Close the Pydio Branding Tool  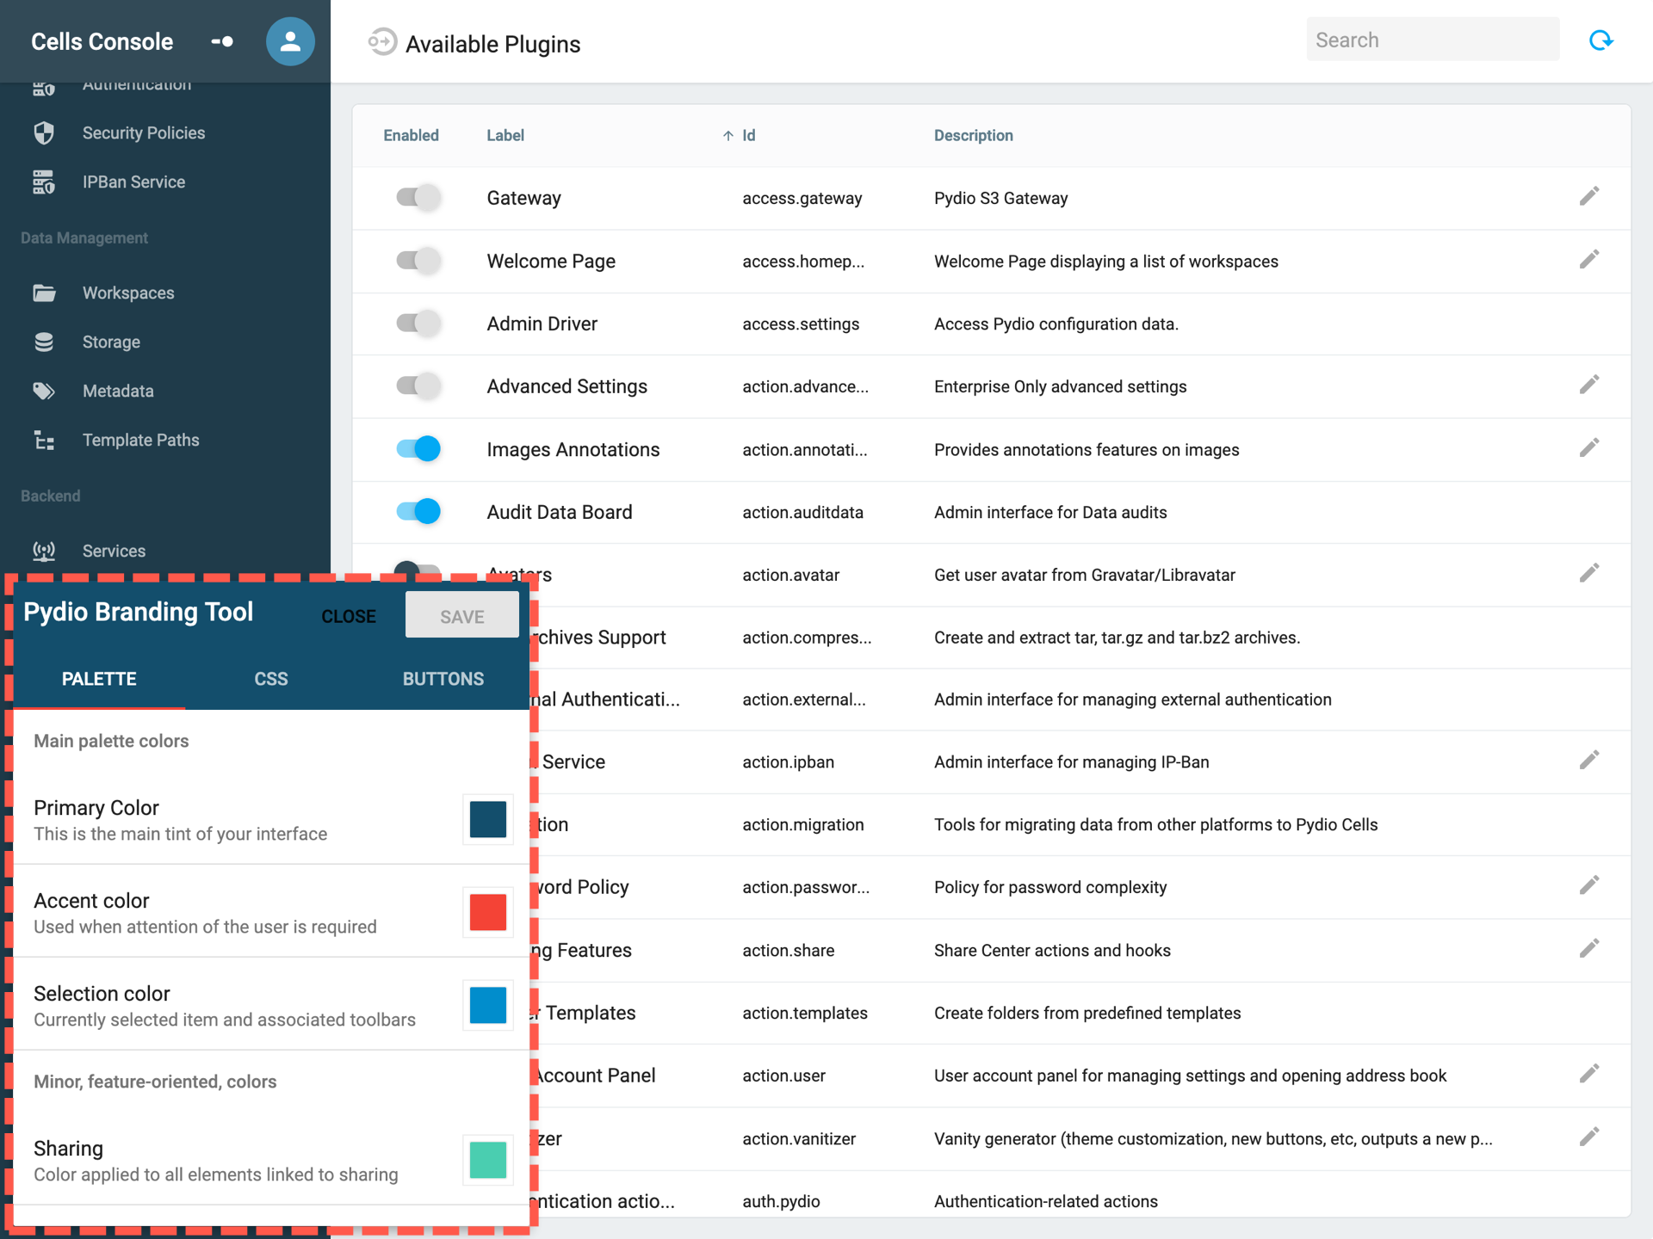coord(349,616)
